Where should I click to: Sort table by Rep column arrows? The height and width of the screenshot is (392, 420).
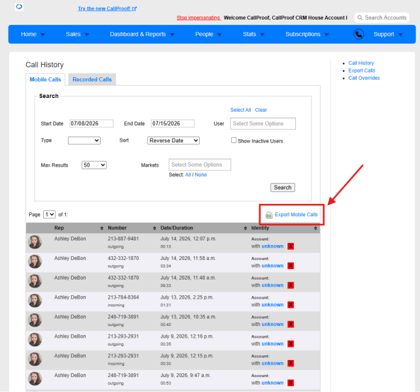102,228
